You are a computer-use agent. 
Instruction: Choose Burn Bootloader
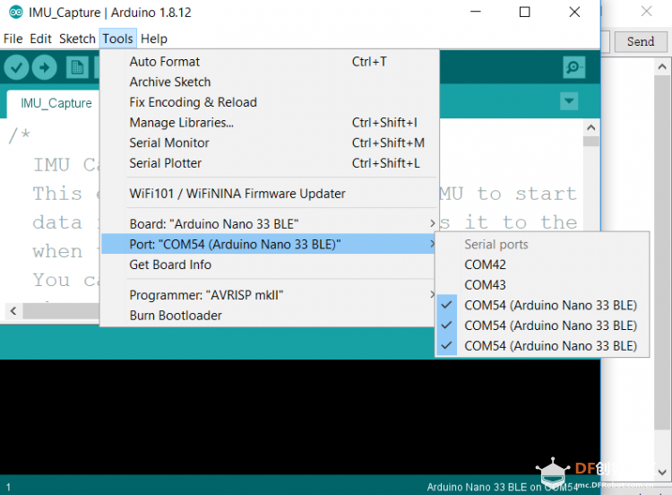269,316
